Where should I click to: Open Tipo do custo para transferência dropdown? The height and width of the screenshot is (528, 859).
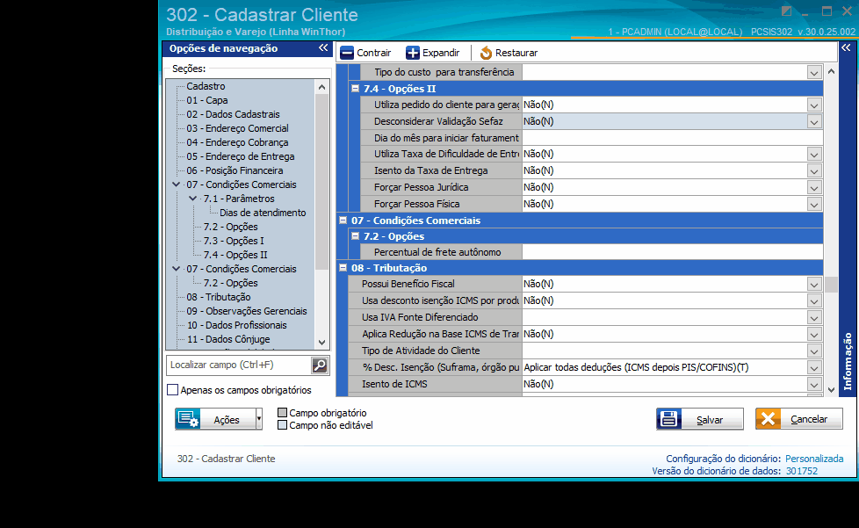814,72
